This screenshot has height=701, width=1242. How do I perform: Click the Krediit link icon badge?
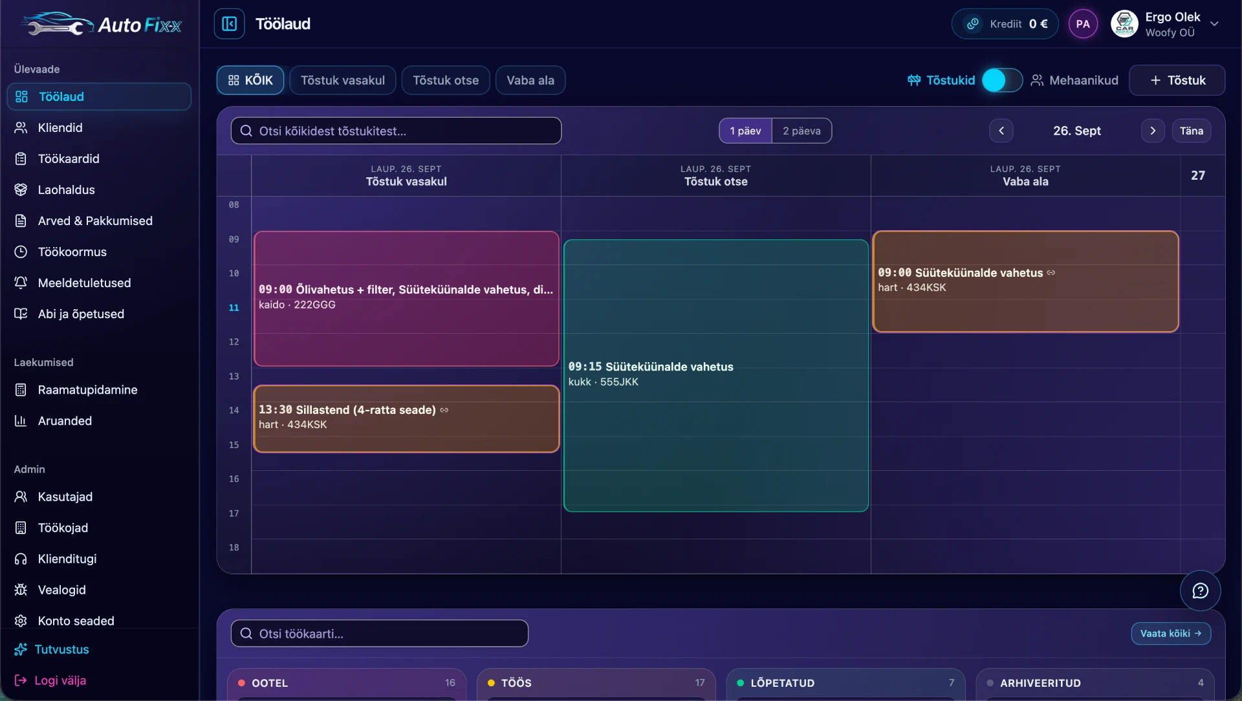coord(972,24)
